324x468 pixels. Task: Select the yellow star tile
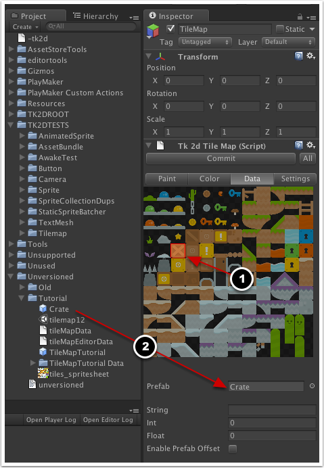(179, 237)
